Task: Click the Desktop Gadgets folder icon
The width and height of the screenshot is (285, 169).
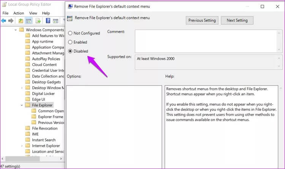Action: click(x=28, y=82)
